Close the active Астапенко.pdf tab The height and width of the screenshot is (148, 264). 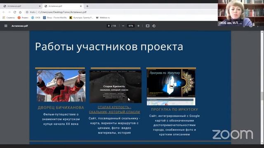point(81,6)
